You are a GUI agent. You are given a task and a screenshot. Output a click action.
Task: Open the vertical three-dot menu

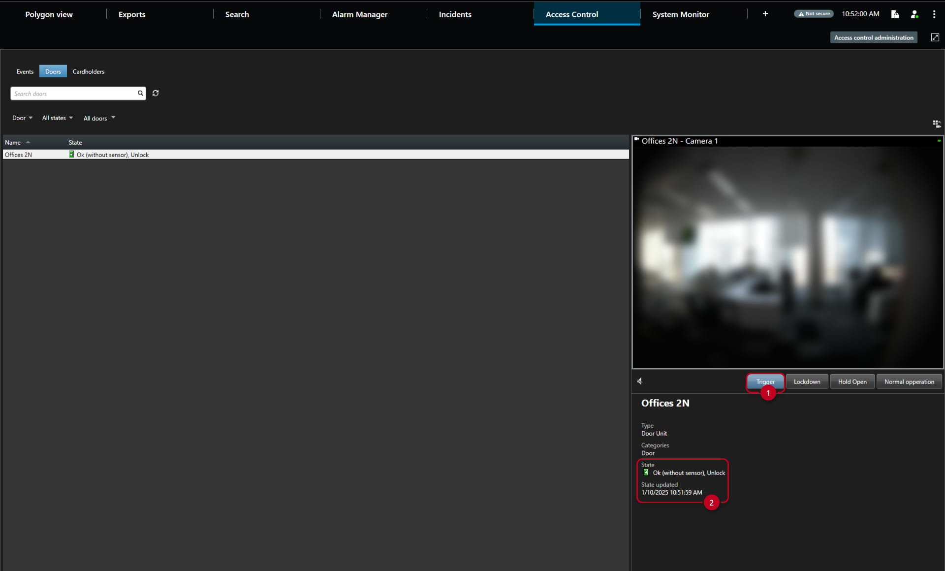(934, 14)
